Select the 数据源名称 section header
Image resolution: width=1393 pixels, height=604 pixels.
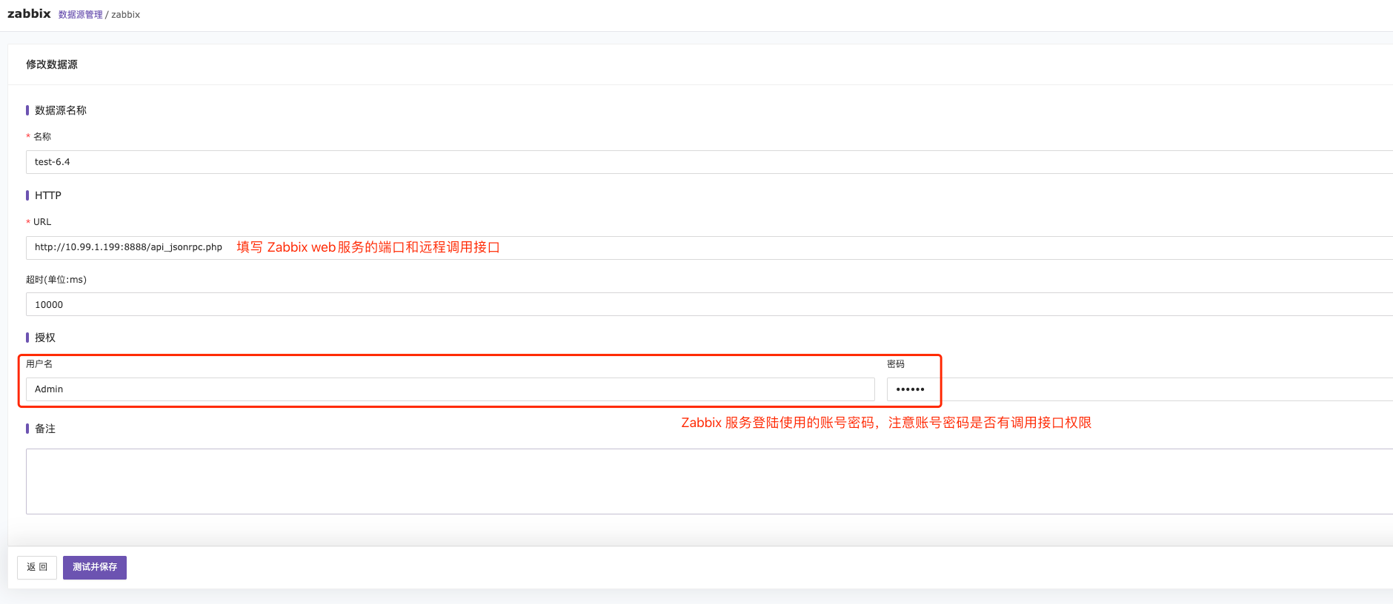[59, 110]
